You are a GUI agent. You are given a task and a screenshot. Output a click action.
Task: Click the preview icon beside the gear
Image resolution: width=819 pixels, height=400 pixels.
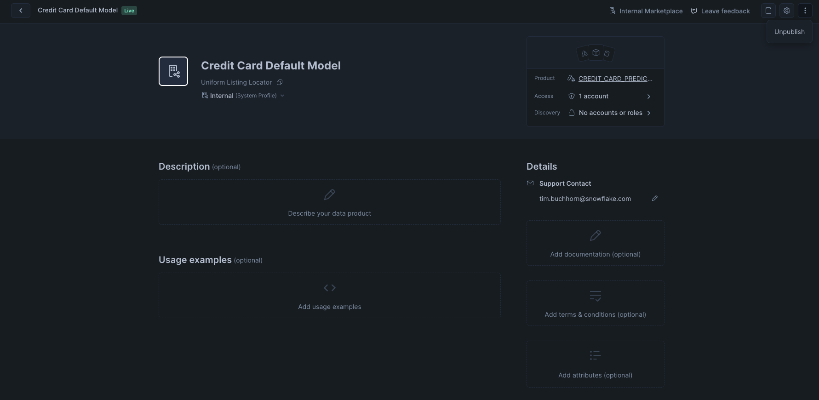coord(768,11)
